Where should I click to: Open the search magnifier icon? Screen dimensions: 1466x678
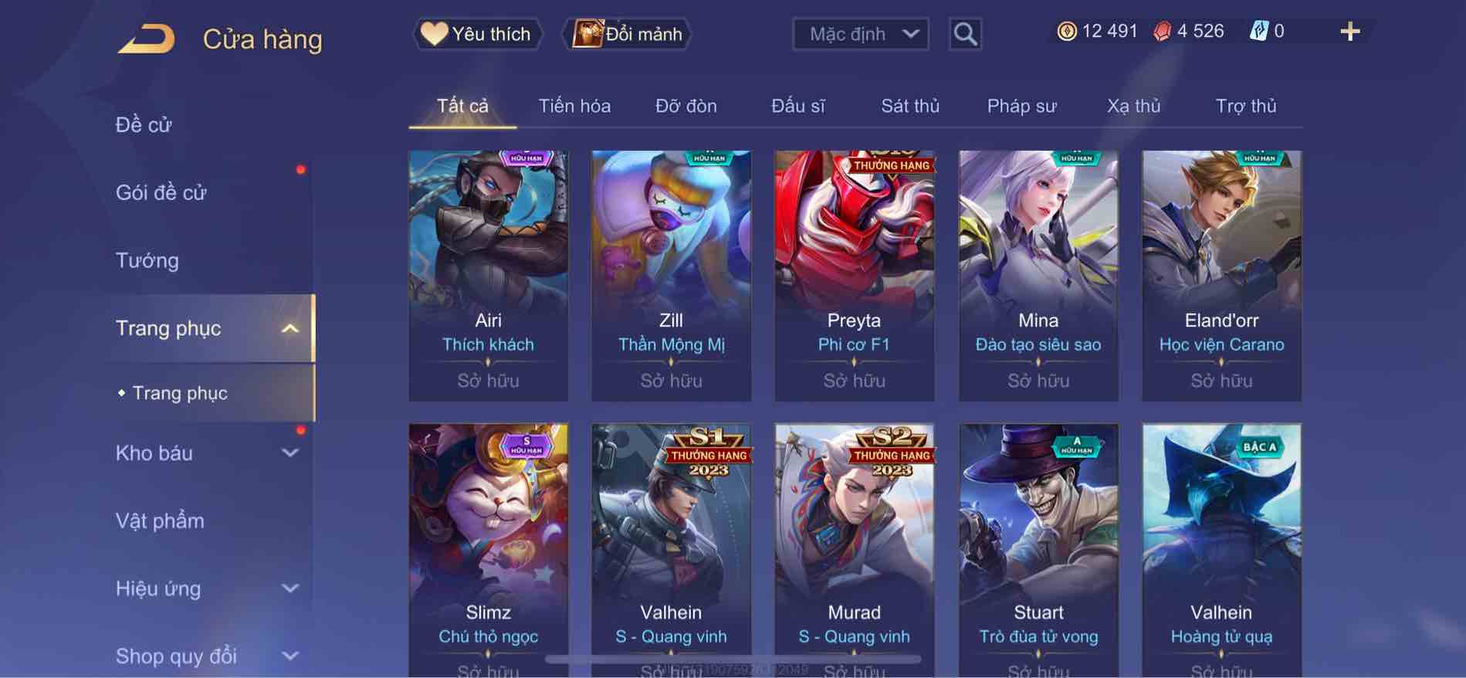pyautogui.click(x=965, y=34)
